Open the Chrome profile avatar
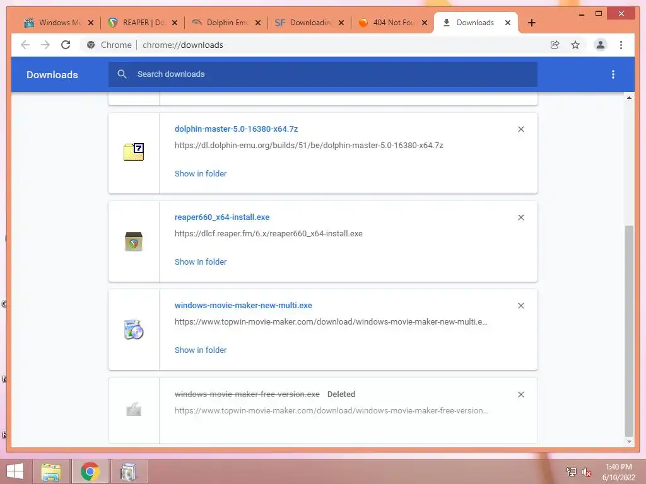 click(601, 45)
